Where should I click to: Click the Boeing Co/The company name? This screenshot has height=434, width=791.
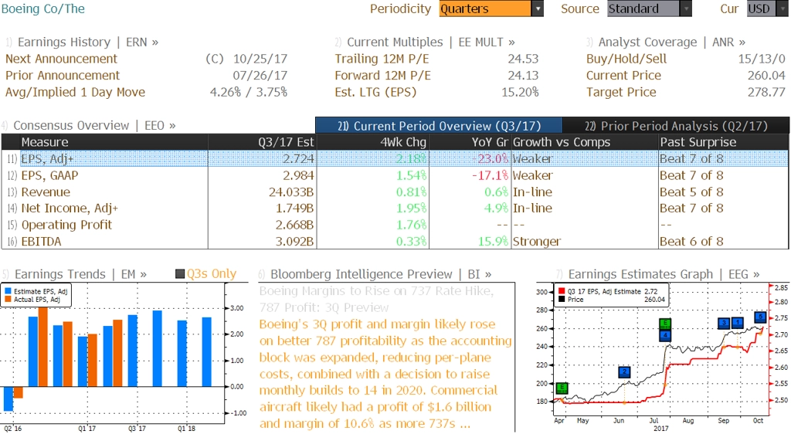(x=43, y=8)
